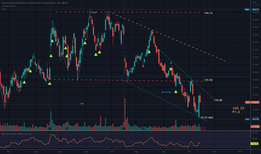Select the 105.25 target annotation
This screenshot has height=154, width=261.
pyautogui.click(x=238, y=108)
